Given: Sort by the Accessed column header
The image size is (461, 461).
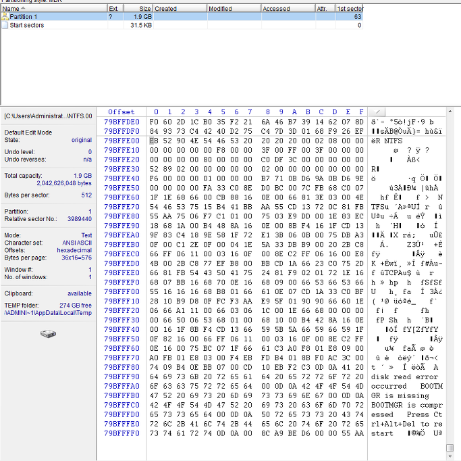Looking at the screenshot, I should click(x=288, y=9).
